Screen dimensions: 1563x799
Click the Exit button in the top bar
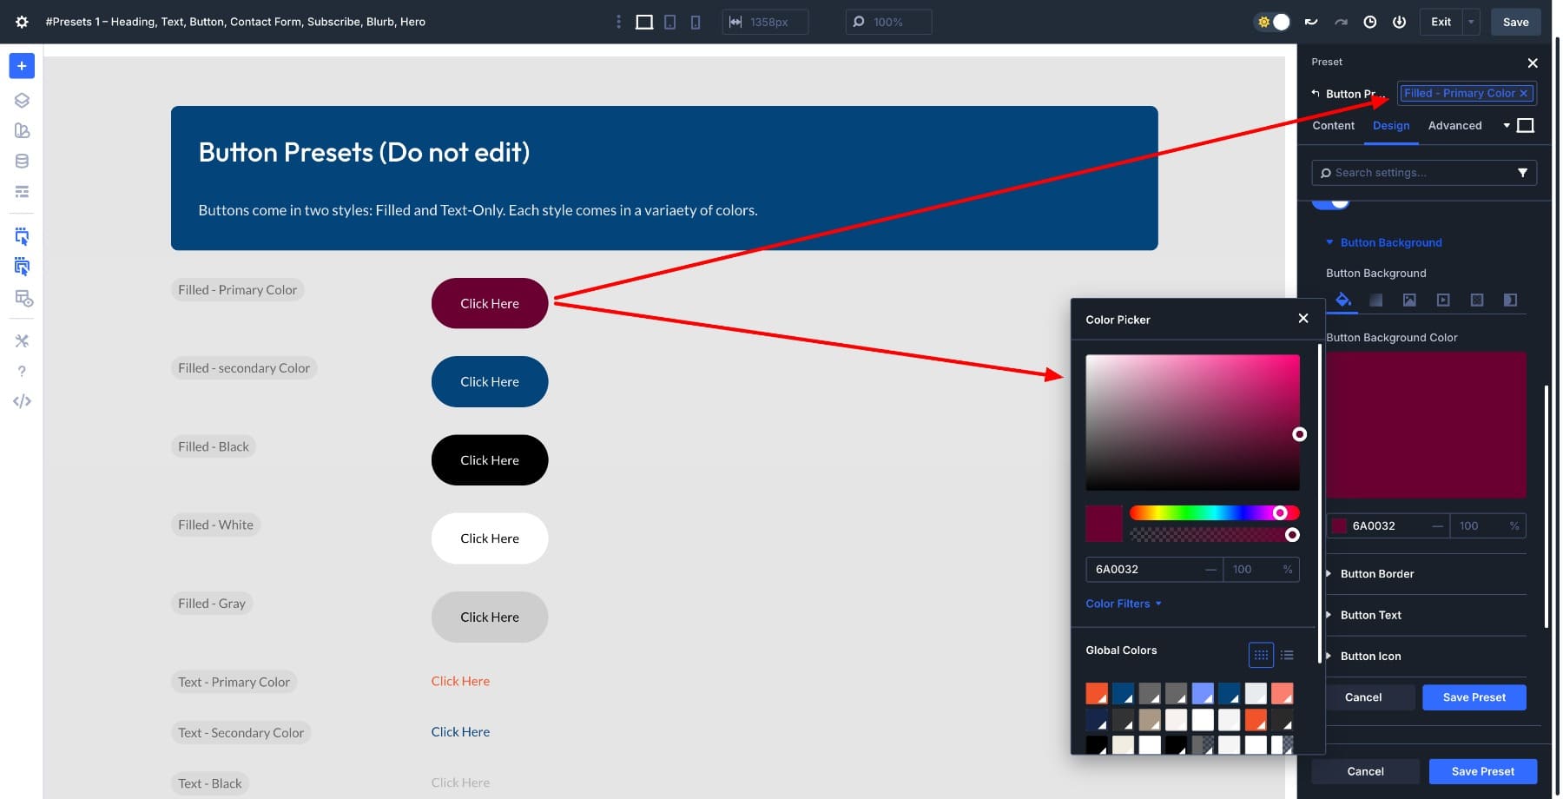pyautogui.click(x=1440, y=21)
